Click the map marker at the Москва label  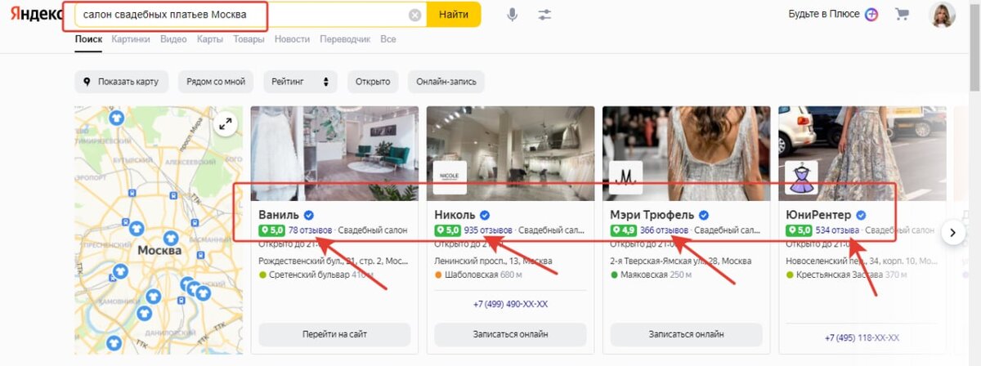[171, 238]
